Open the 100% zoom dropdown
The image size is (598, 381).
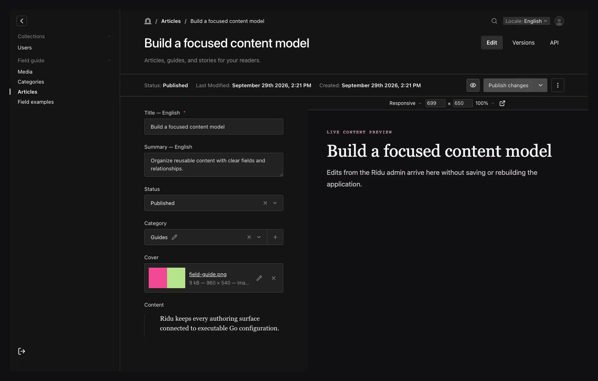(485, 103)
